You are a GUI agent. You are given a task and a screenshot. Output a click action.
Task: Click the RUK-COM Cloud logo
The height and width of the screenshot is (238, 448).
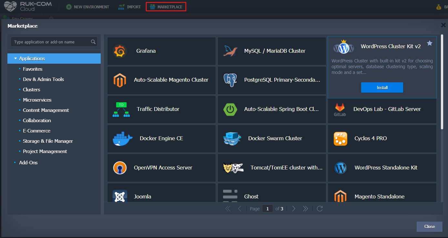[x=27, y=6]
